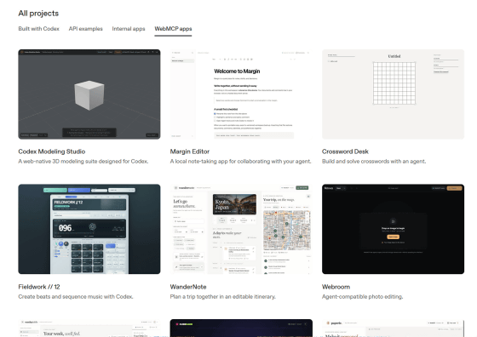The image size is (477, 337).
Task: Click the Crossword Desk title link
Action: 345,151
